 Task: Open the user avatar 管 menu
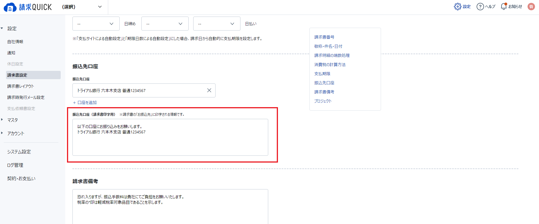click(x=531, y=7)
